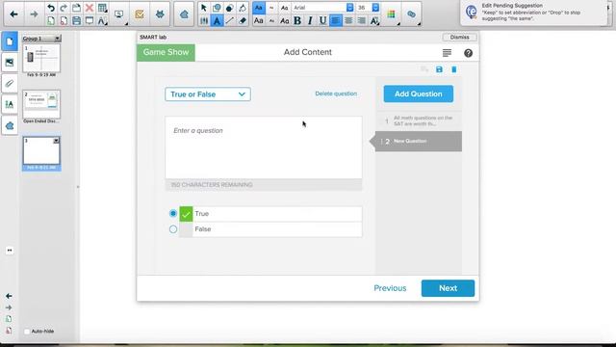The height and width of the screenshot is (347, 616).
Task: Open Add-ons tab in sidebar
Action: tap(10, 126)
